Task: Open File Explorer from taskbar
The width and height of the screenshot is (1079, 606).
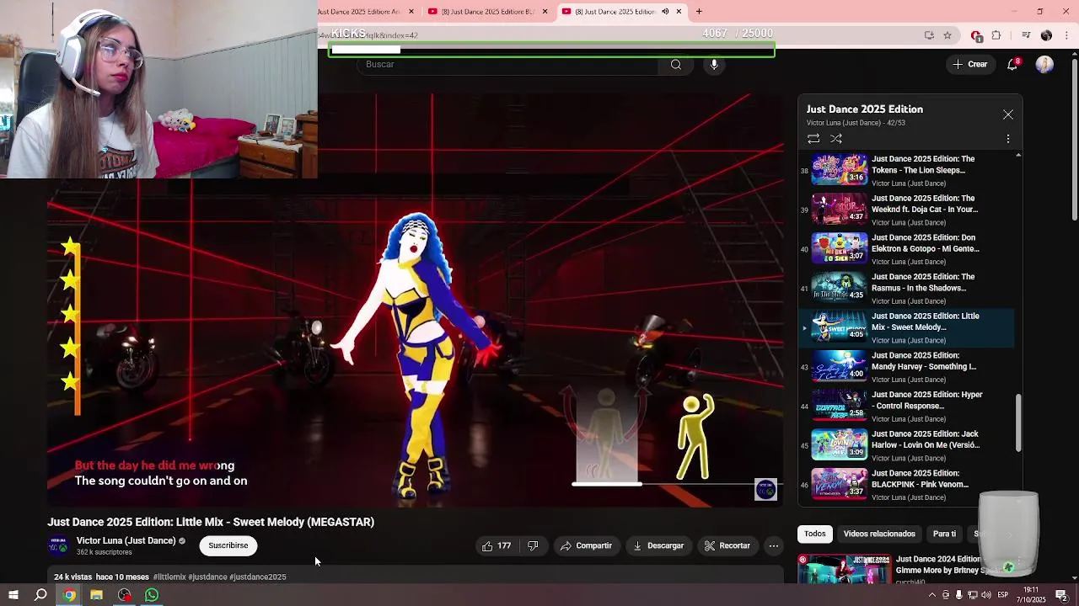Action: point(96,595)
